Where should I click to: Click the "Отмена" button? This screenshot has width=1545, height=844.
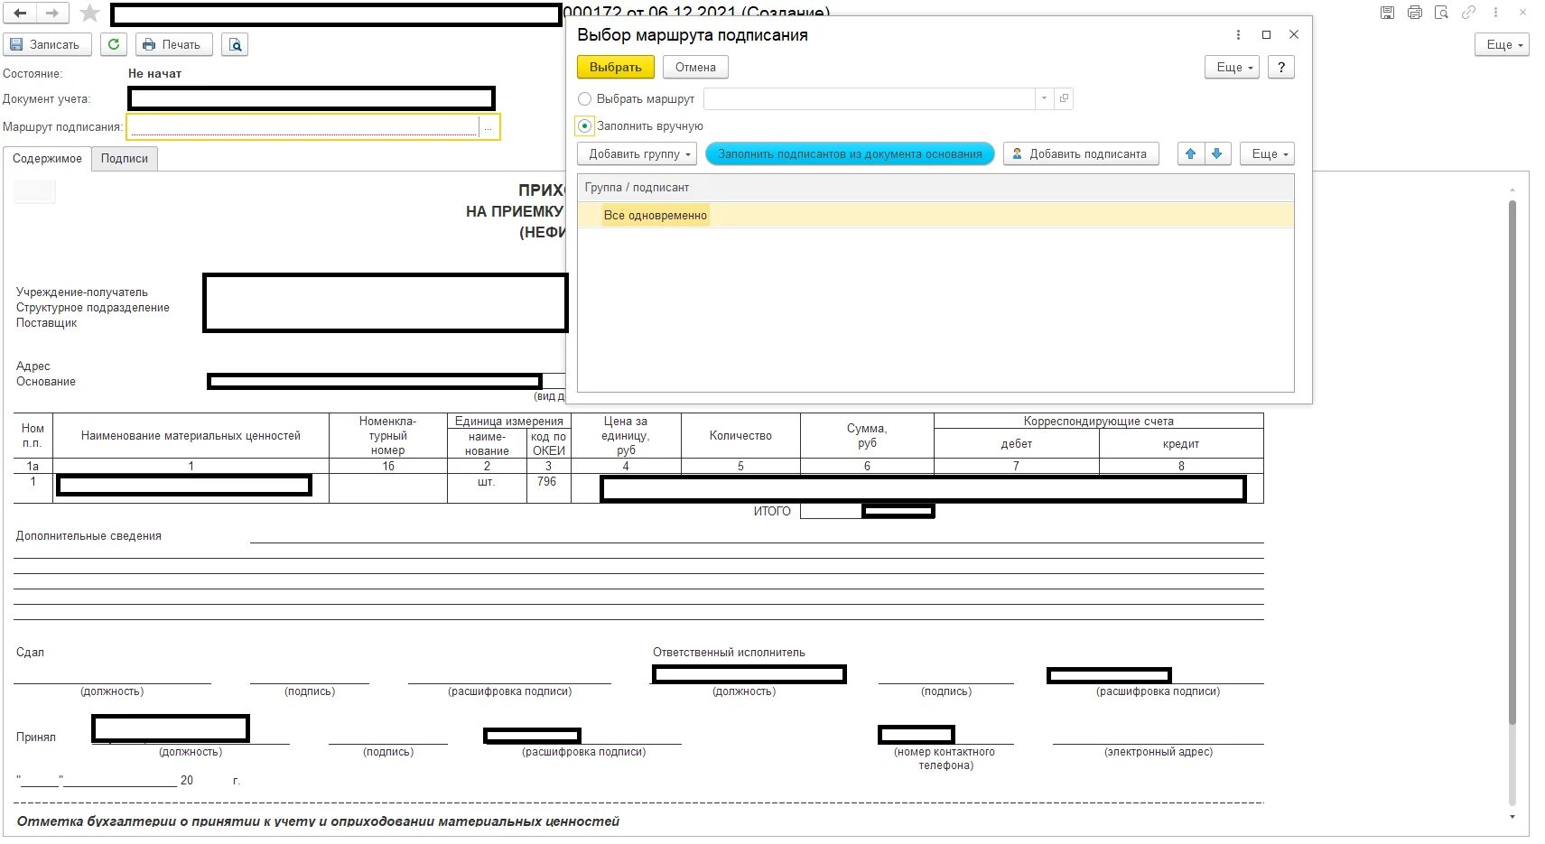tap(695, 68)
